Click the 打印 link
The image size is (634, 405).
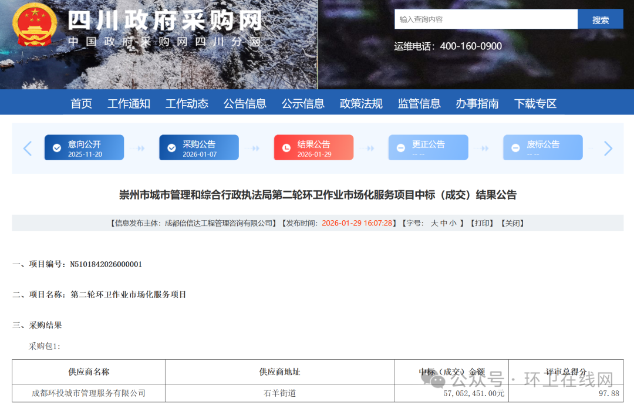click(482, 223)
